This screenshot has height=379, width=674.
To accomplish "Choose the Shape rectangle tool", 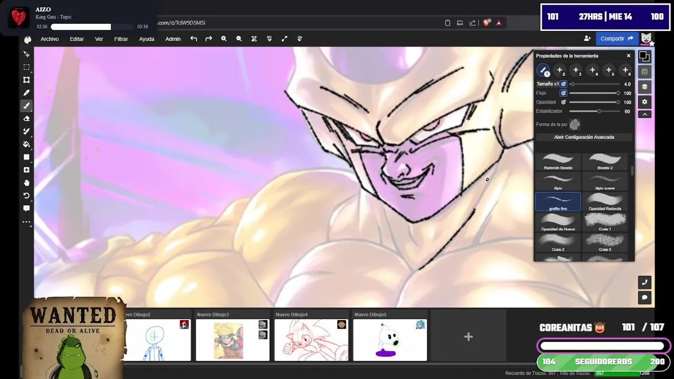I will (26, 157).
